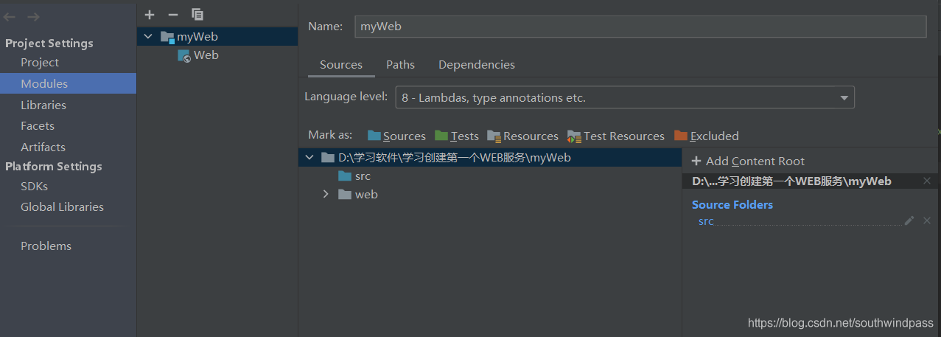
Task: Select the src folder in tree
Action: point(354,176)
